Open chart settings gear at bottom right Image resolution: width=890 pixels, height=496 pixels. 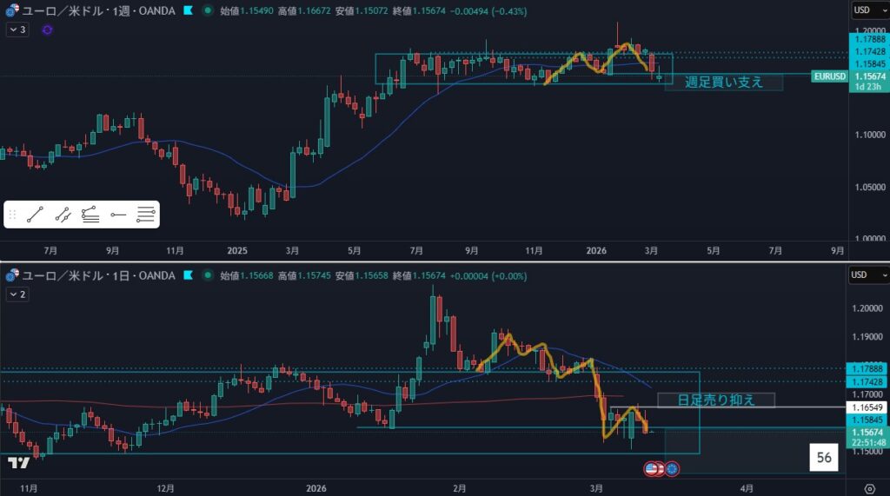(870, 488)
